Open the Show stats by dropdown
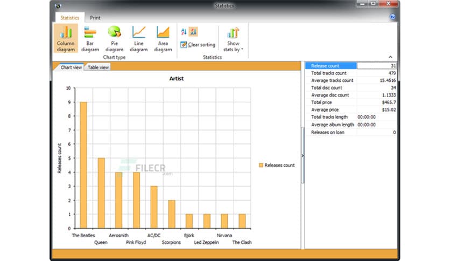Image resolution: width=450 pixels, height=261 pixels. [233, 39]
